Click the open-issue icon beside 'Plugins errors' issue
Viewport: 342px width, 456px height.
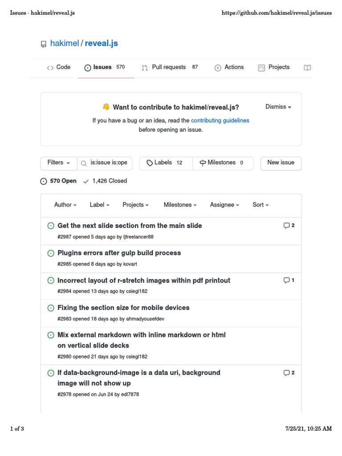(x=51, y=253)
